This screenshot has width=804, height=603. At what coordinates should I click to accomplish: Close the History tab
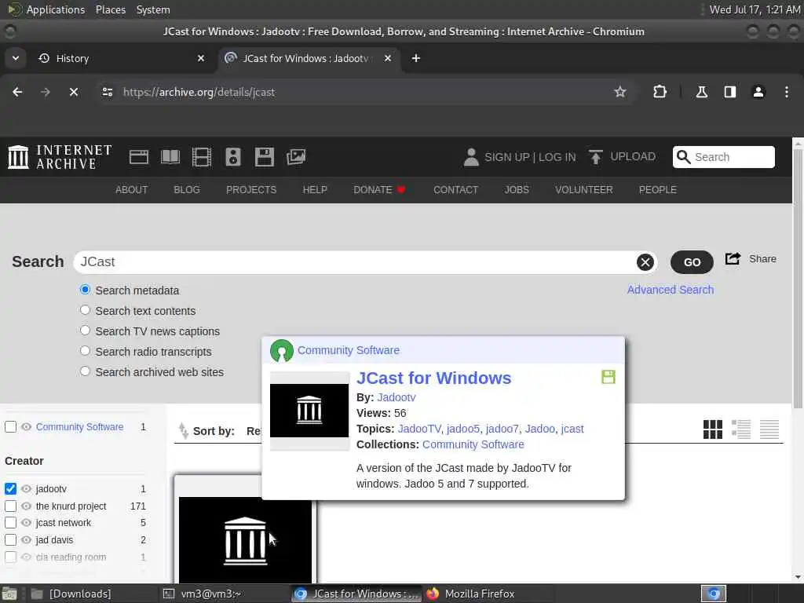(x=201, y=58)
